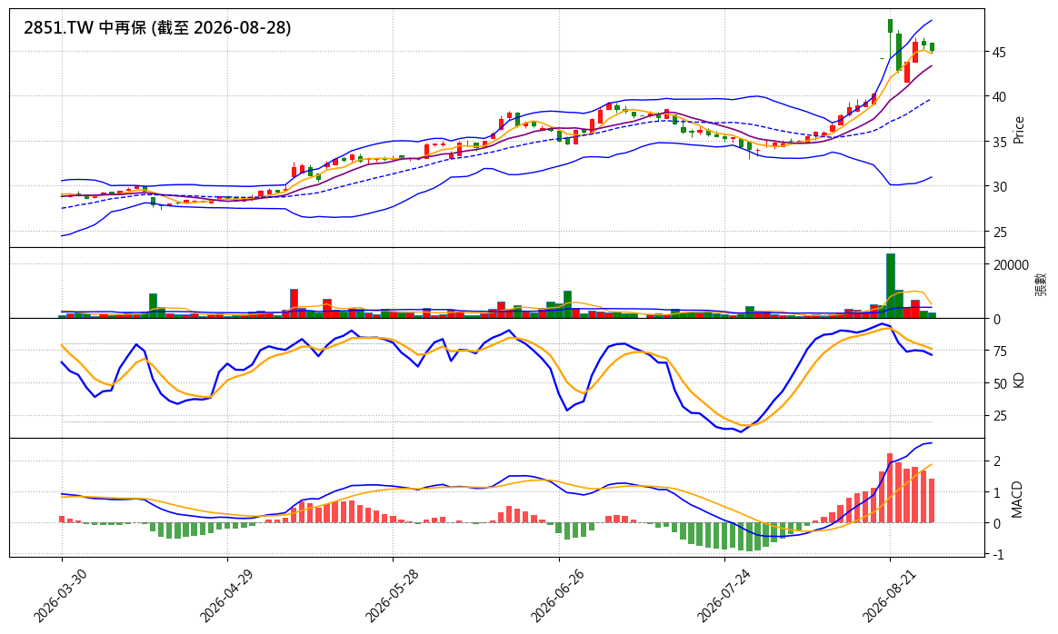Image resolution: width=1058 pixels, height=634 pixels.
Task: Click the 張數 volume axis label
Action: pyautogui.click(x=1041, y=284)
